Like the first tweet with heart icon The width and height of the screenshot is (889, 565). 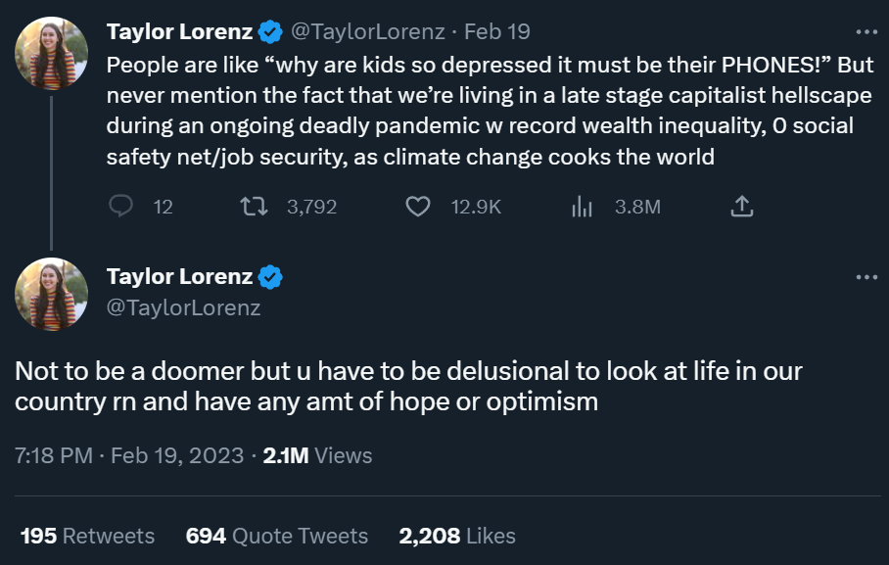(418, 207)
